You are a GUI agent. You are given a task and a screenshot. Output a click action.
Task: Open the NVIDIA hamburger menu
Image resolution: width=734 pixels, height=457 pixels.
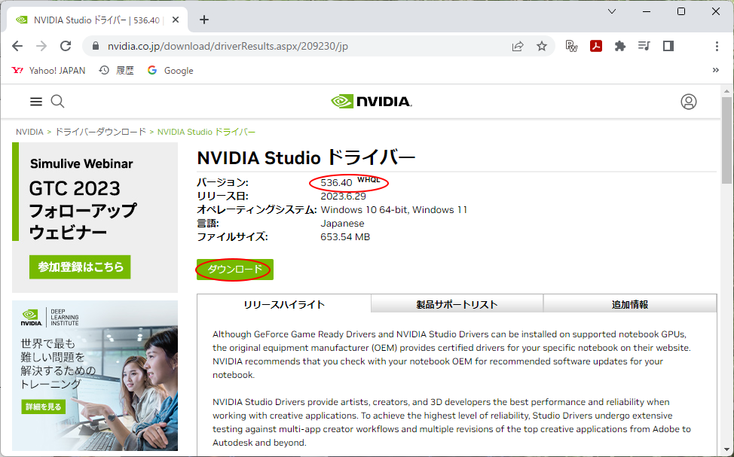36,102
